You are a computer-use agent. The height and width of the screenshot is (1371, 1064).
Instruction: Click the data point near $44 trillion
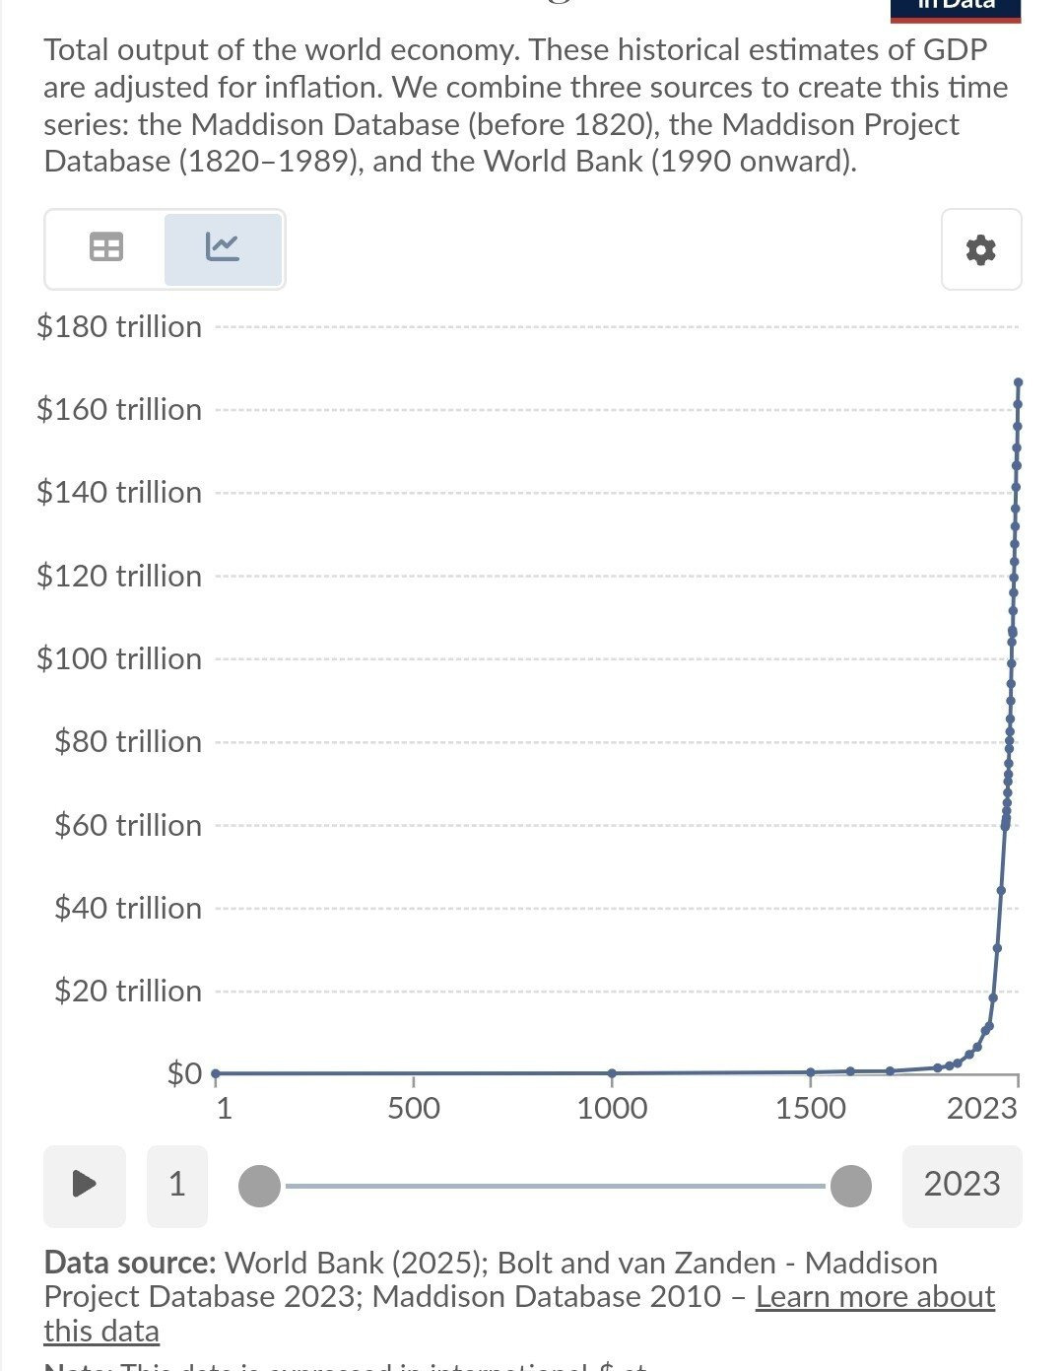pos(1001,890)
